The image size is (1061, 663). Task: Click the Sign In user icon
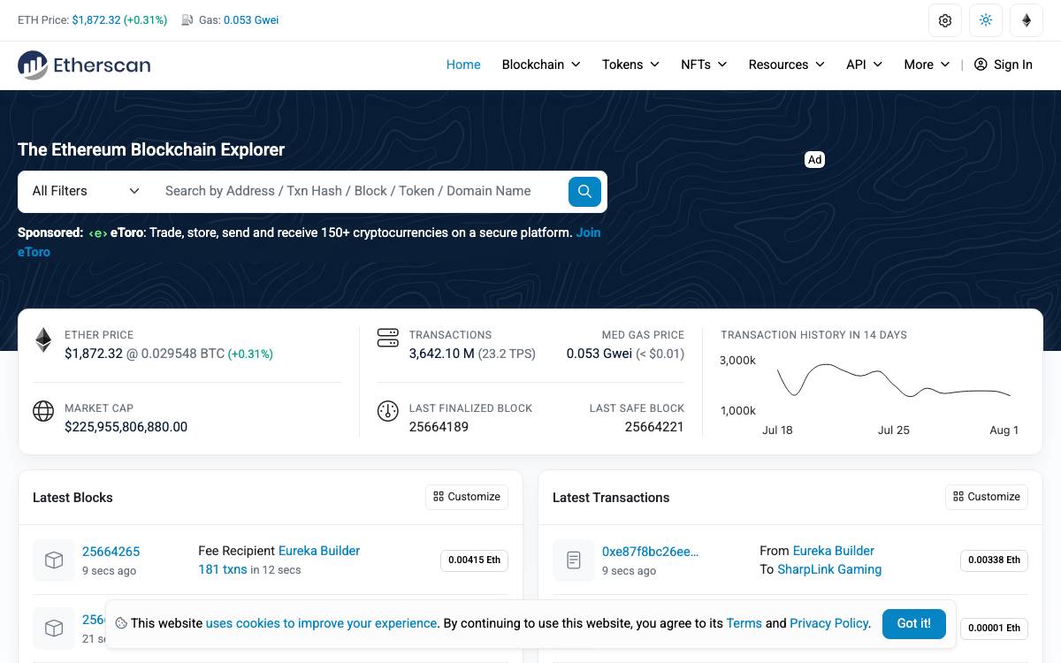pos(981,65)
